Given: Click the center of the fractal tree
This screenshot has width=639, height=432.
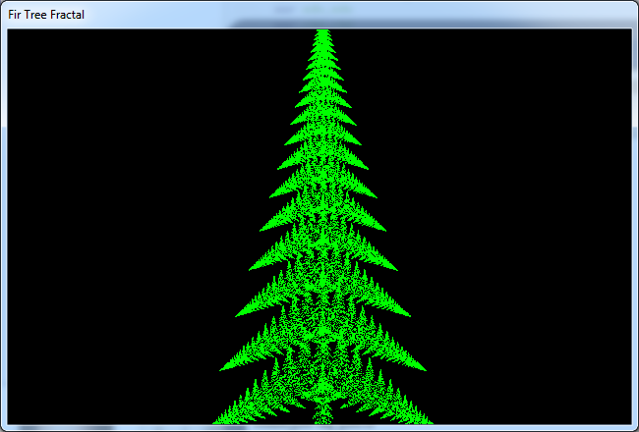Looking at the screenshot, I should [x=320, y=236].
